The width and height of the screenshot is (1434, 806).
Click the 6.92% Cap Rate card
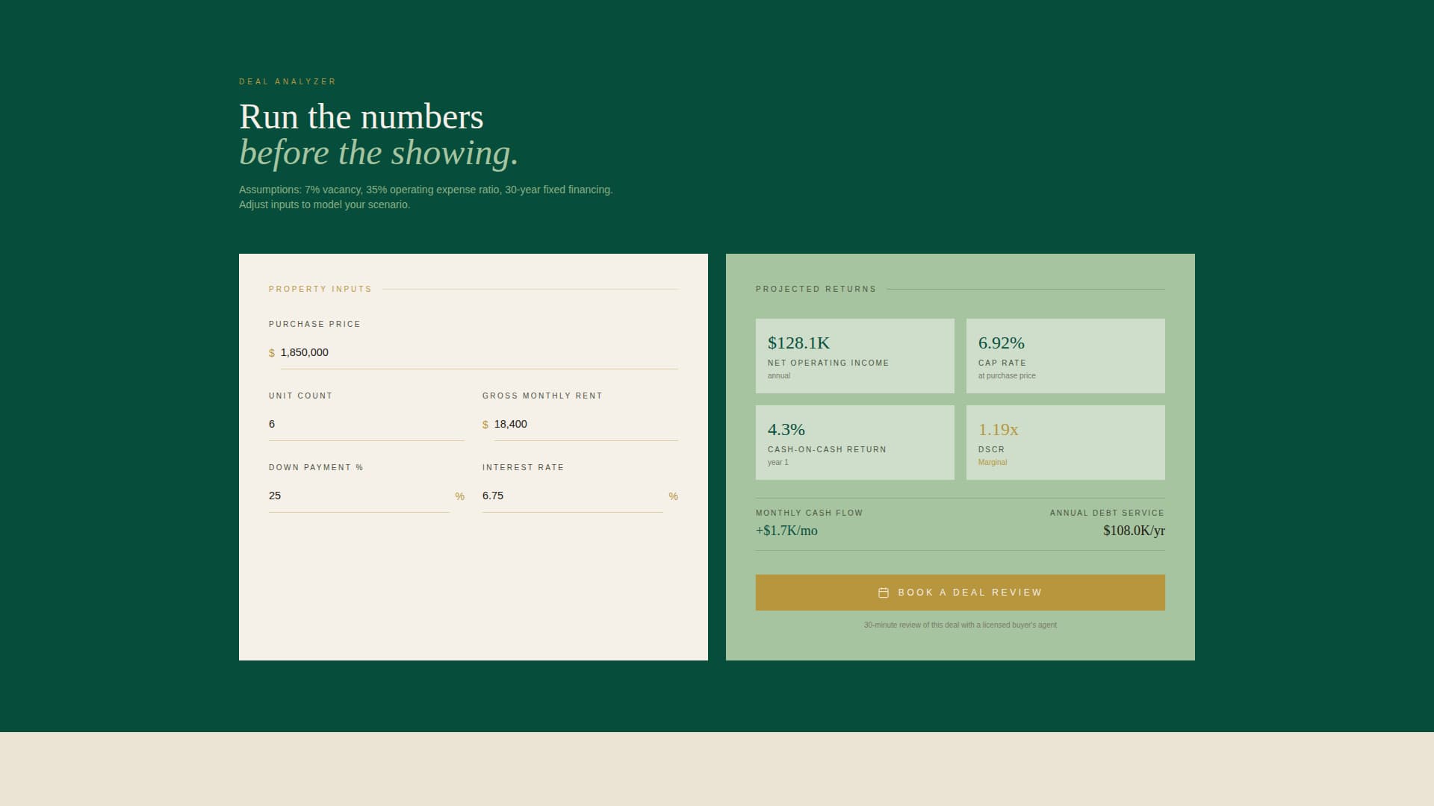pyautogui.click(x=1066, y=356)
